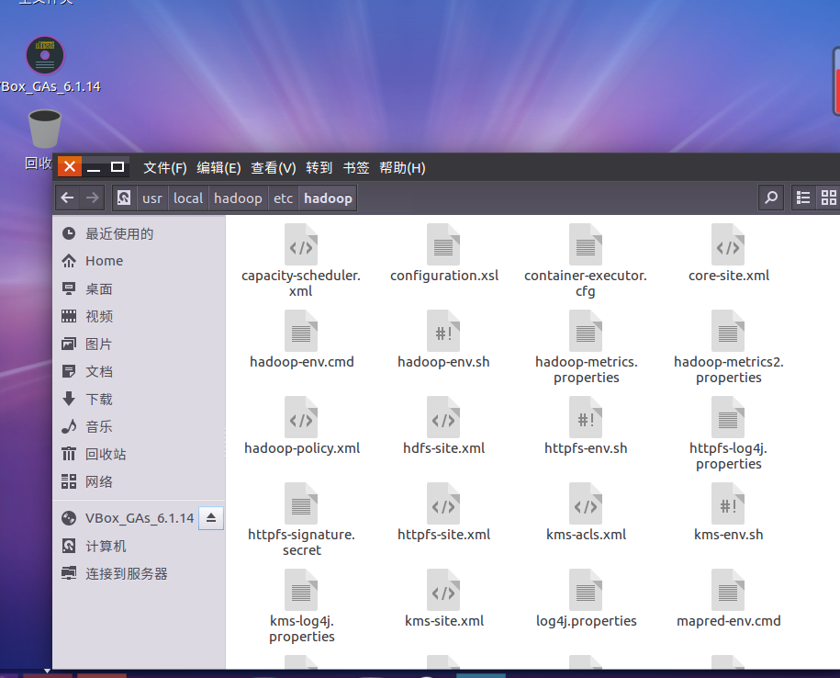Navigate to etc in path bar
Screen dimensions: 840x678
(284, 198)
